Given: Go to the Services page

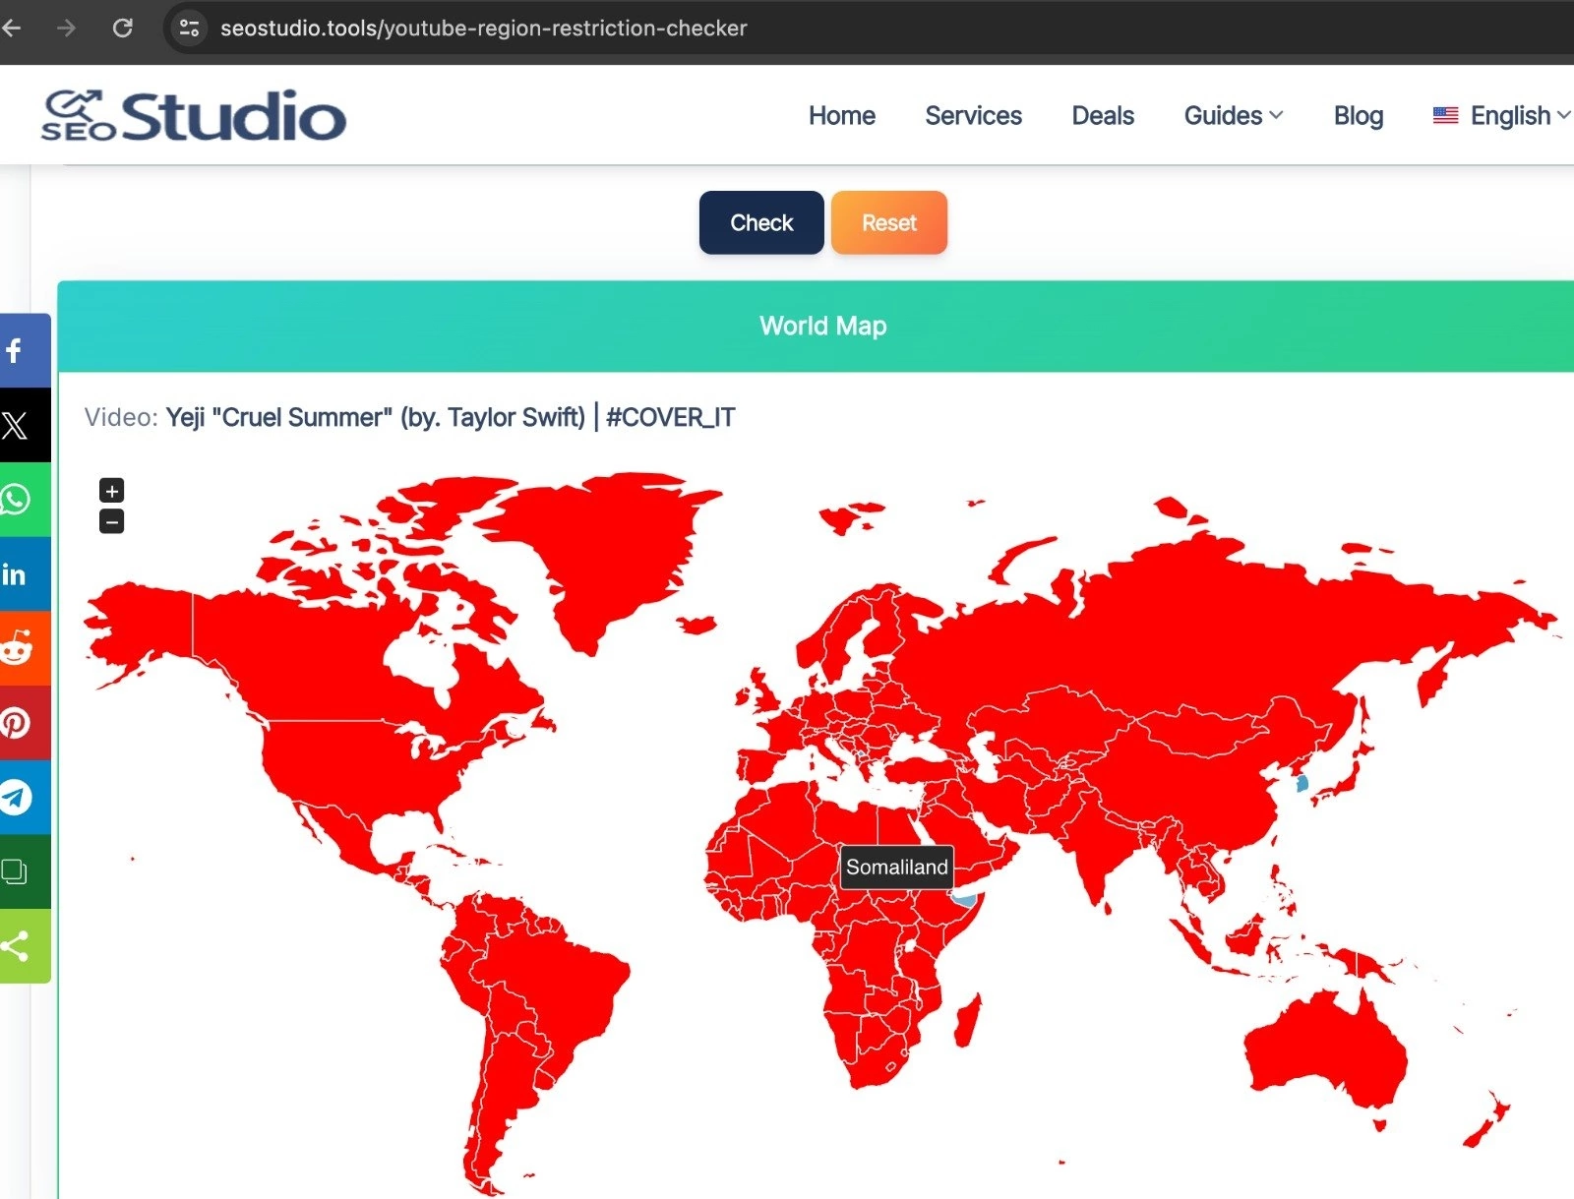Looking at the screenshot, I should coord(973,116).
